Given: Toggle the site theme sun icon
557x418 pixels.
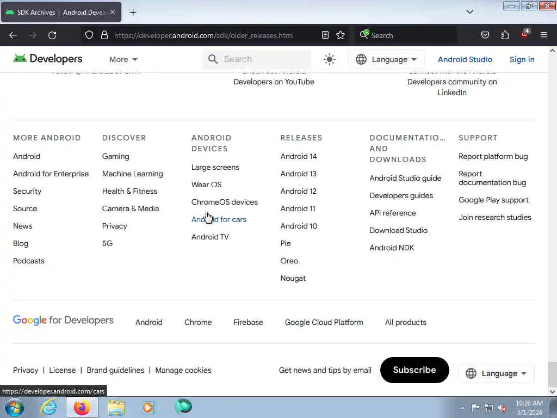Looking at the screenshot, I should click(x=329, y=59).
